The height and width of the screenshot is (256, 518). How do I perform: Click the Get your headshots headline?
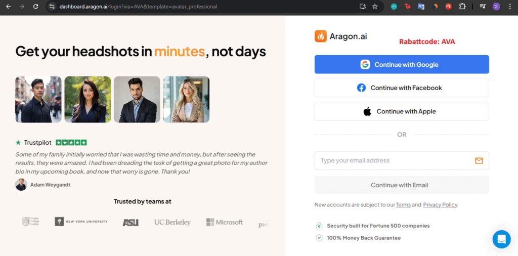141,52
